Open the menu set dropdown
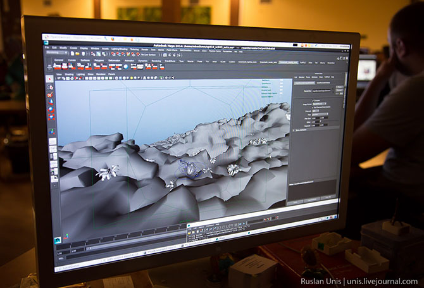The image size is (424, 288). coord(54,53)
